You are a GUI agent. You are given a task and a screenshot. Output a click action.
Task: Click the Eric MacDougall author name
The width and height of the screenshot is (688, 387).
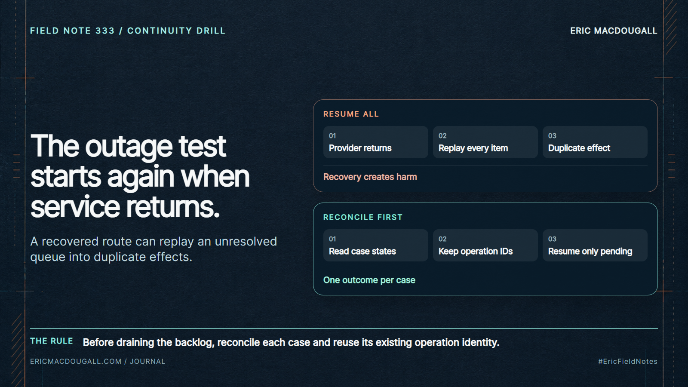[614, 31]
